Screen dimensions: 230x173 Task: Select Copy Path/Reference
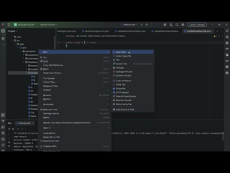75,65
